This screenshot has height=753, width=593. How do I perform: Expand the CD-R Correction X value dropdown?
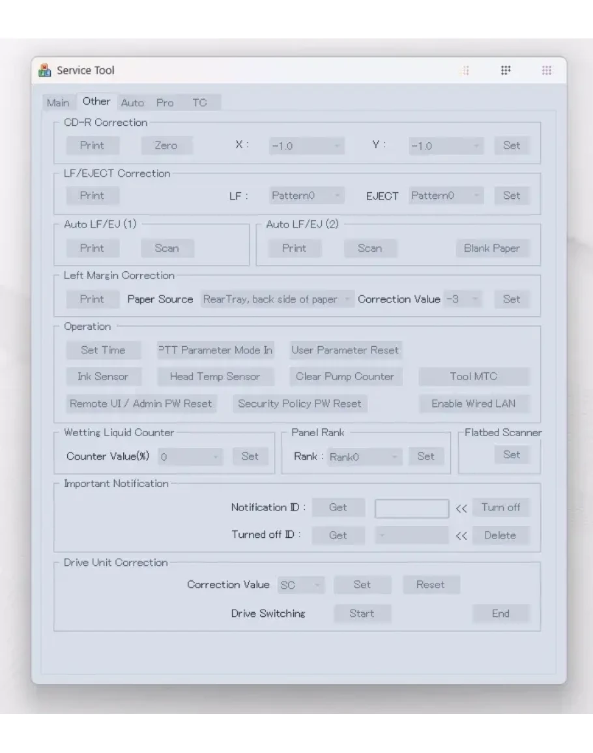(306, 146)
